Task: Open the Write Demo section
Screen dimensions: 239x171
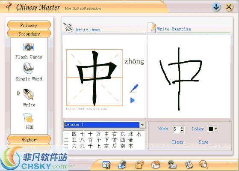Action: (88, 30)
